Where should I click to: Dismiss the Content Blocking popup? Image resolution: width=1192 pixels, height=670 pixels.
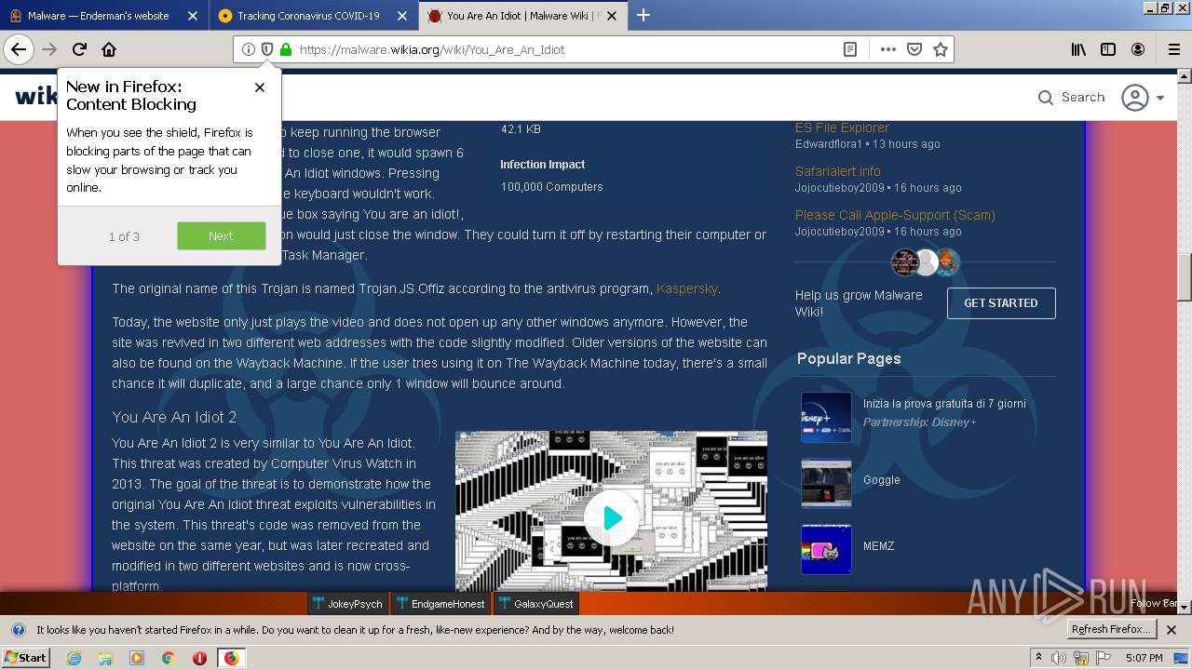[x=260, y=87]
